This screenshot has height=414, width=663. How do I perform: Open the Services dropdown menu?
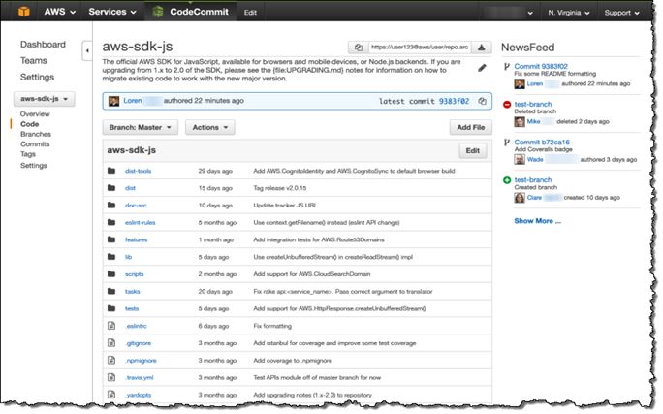tap(112, 12)
